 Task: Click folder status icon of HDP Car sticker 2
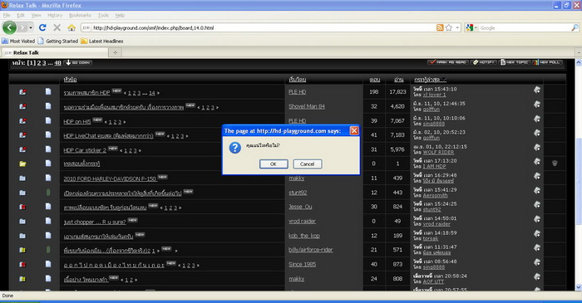(22, 149)
